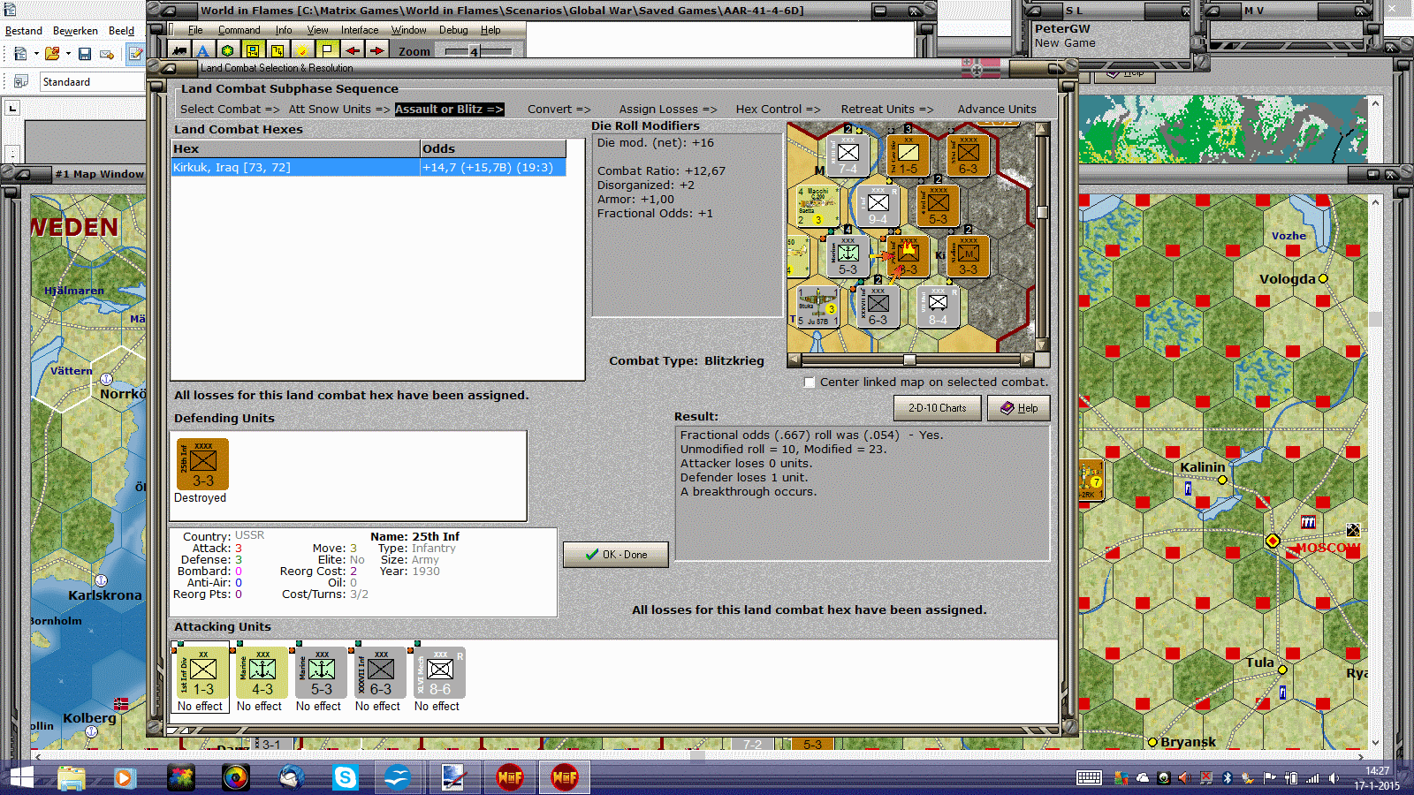
Task: Click the 1st Cav Div 1-5 counter on minimap
Action: click(908, 155)
